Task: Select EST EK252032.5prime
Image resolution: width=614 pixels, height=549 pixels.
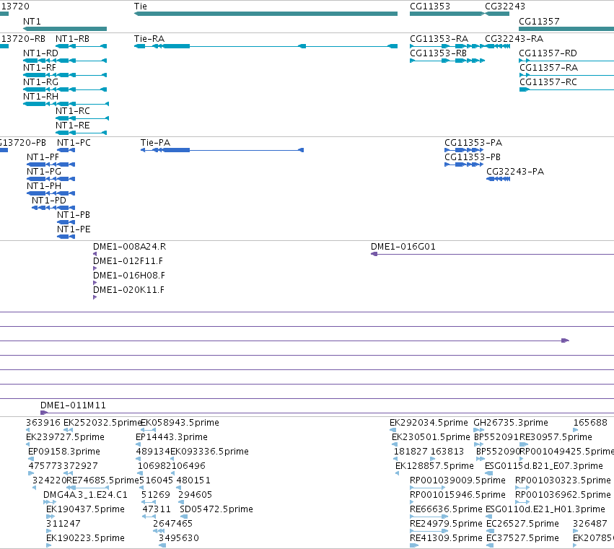Action: tap(68, 430)
